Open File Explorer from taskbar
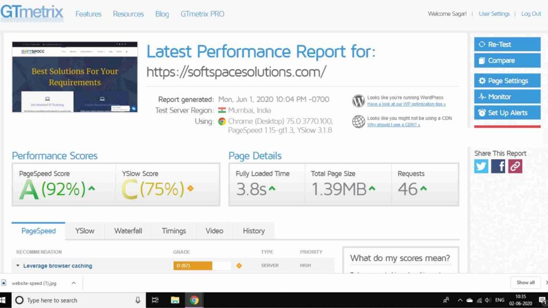 tap(175, 300)
